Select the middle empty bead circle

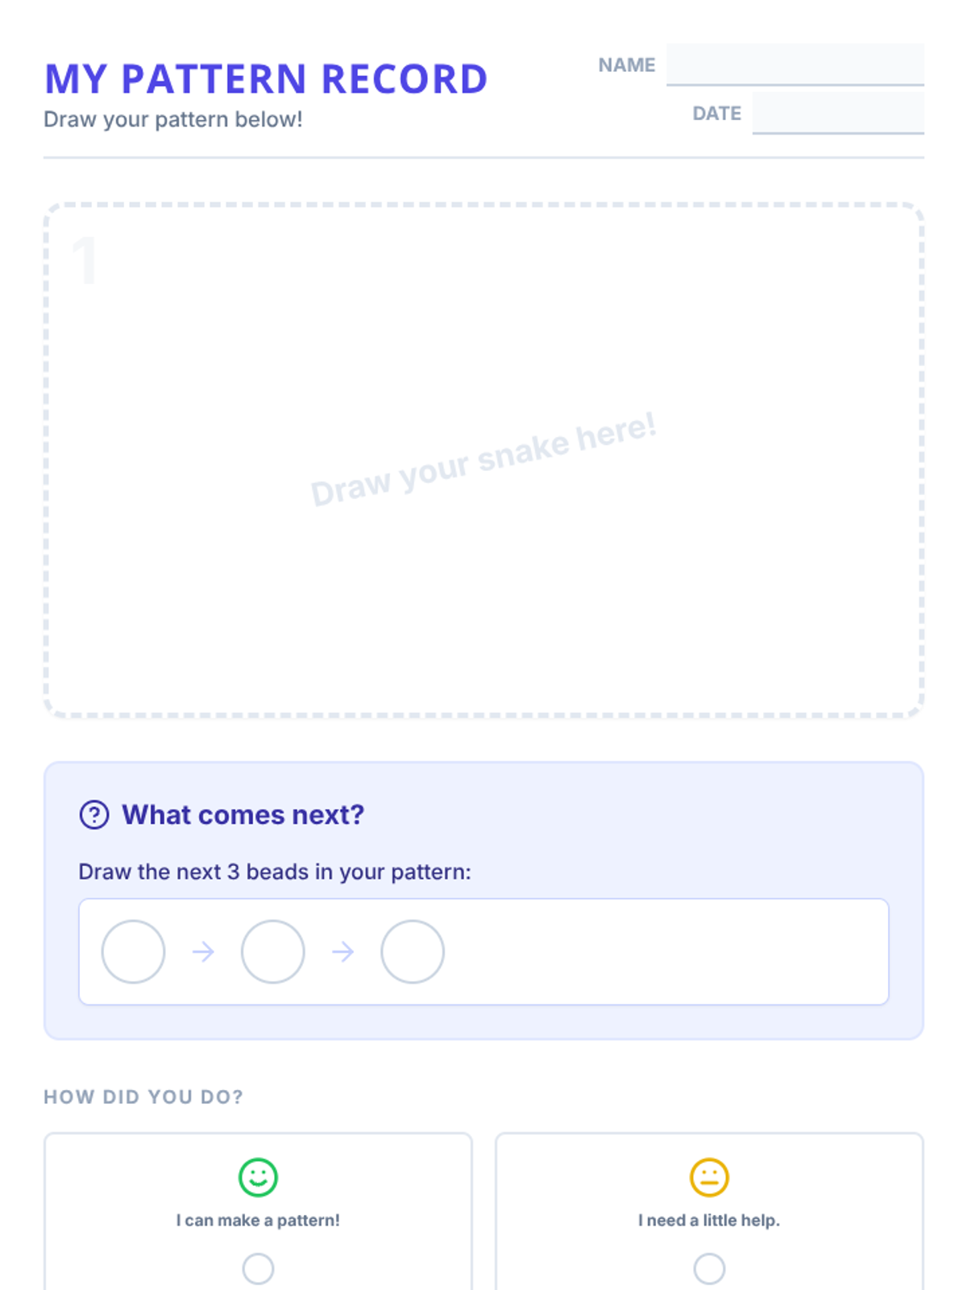[273, 952]
